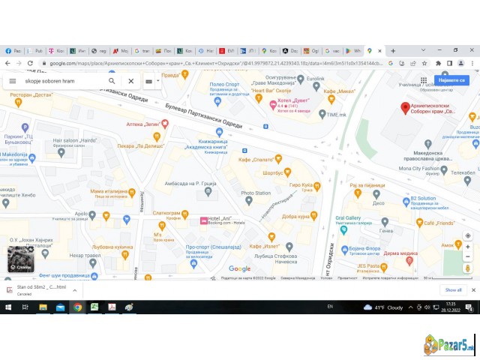The width and height of the screenshot is (480, 360).
Task: Close the downloads bar
Action: (x=473, y=290)
